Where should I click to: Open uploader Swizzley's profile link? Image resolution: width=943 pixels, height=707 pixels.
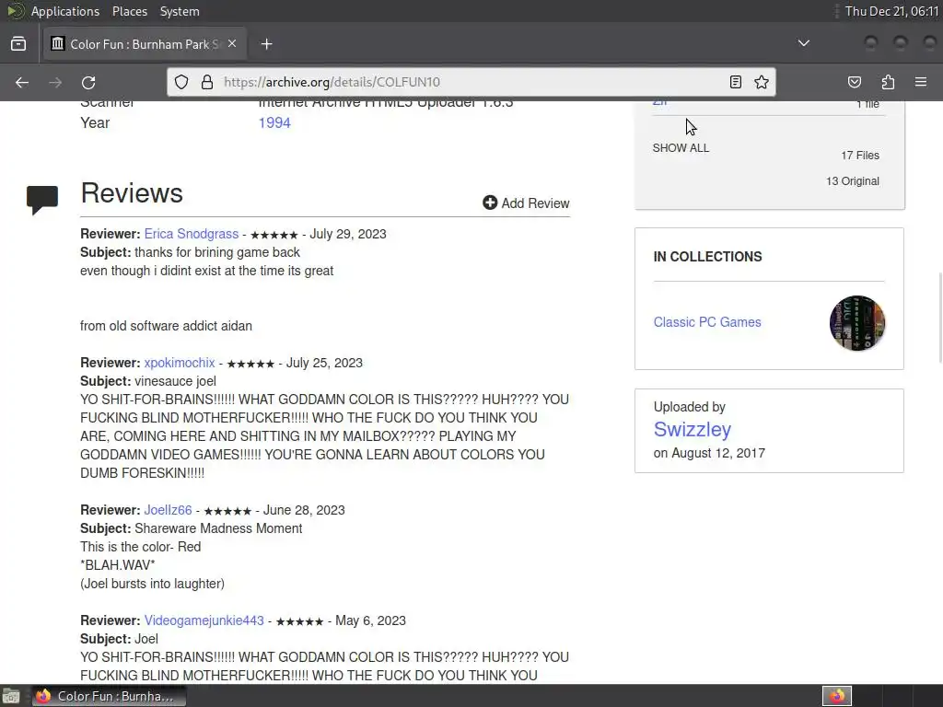tap(693, 429)
